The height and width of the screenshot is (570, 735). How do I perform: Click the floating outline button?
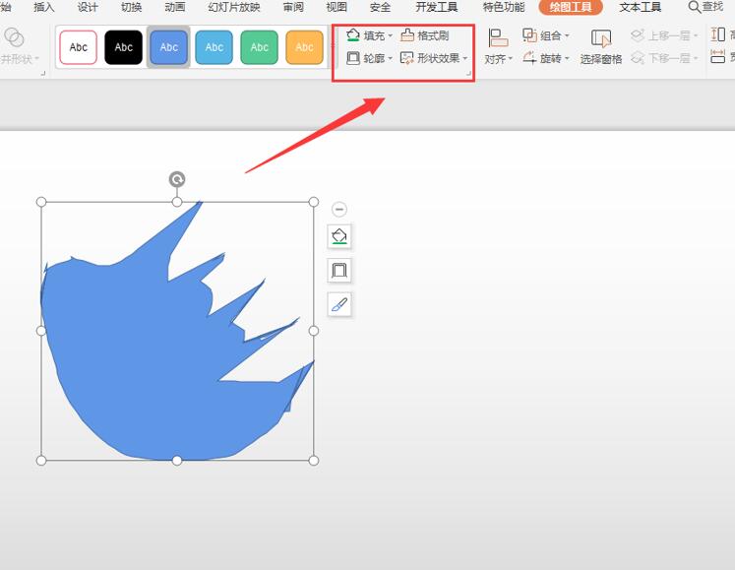pos(339,270)
